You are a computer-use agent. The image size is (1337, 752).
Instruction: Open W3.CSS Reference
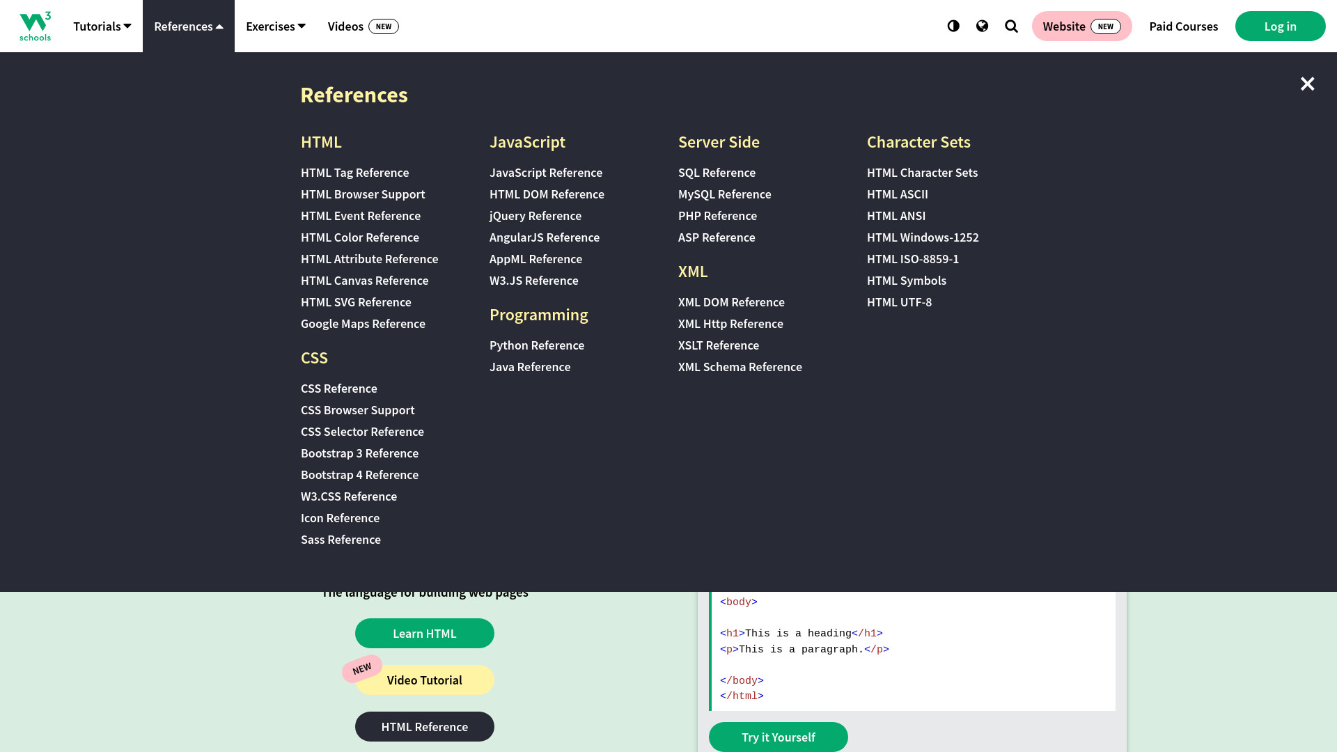tap(349, 496)
